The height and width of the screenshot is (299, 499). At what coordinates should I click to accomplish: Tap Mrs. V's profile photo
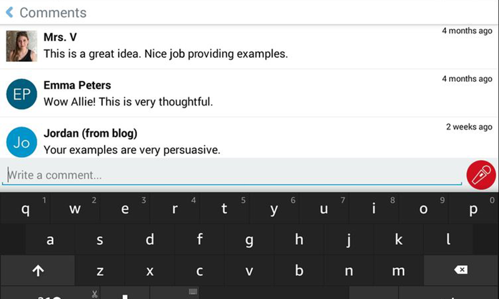coord(21,46)
